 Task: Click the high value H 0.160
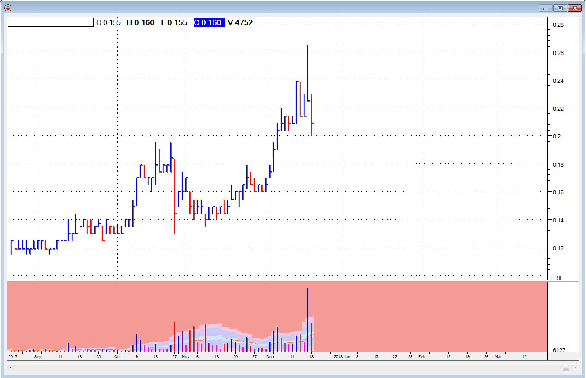[x=141, y=22]
